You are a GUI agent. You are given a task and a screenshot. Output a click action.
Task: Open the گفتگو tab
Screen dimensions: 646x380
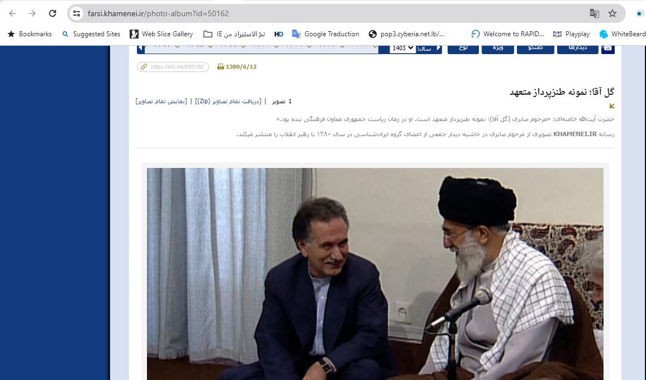tap(535, 49)
